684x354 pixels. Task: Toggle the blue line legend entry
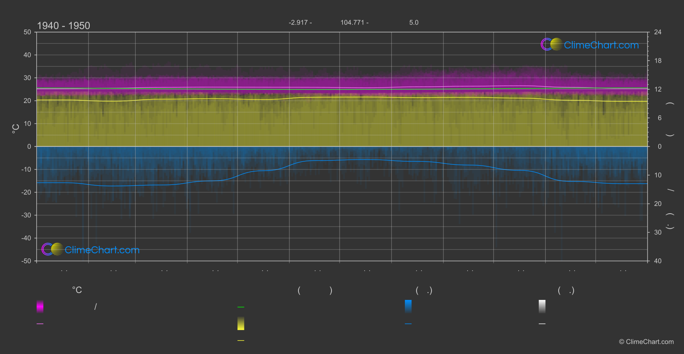pos(408,324)
